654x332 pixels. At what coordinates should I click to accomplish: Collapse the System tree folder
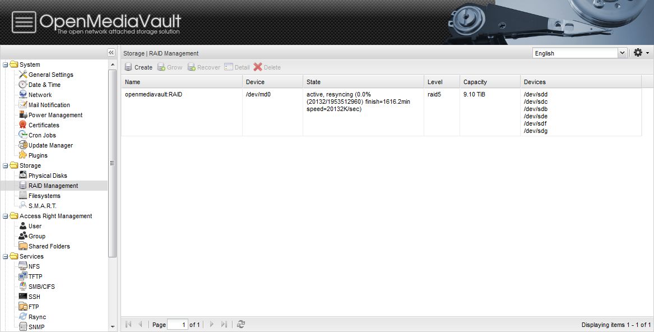tap(6, 64)
